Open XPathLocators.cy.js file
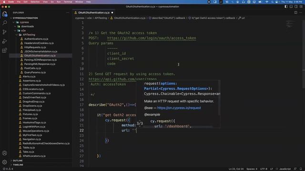This screenshot has height=171, width=305. tap(34, 156)
